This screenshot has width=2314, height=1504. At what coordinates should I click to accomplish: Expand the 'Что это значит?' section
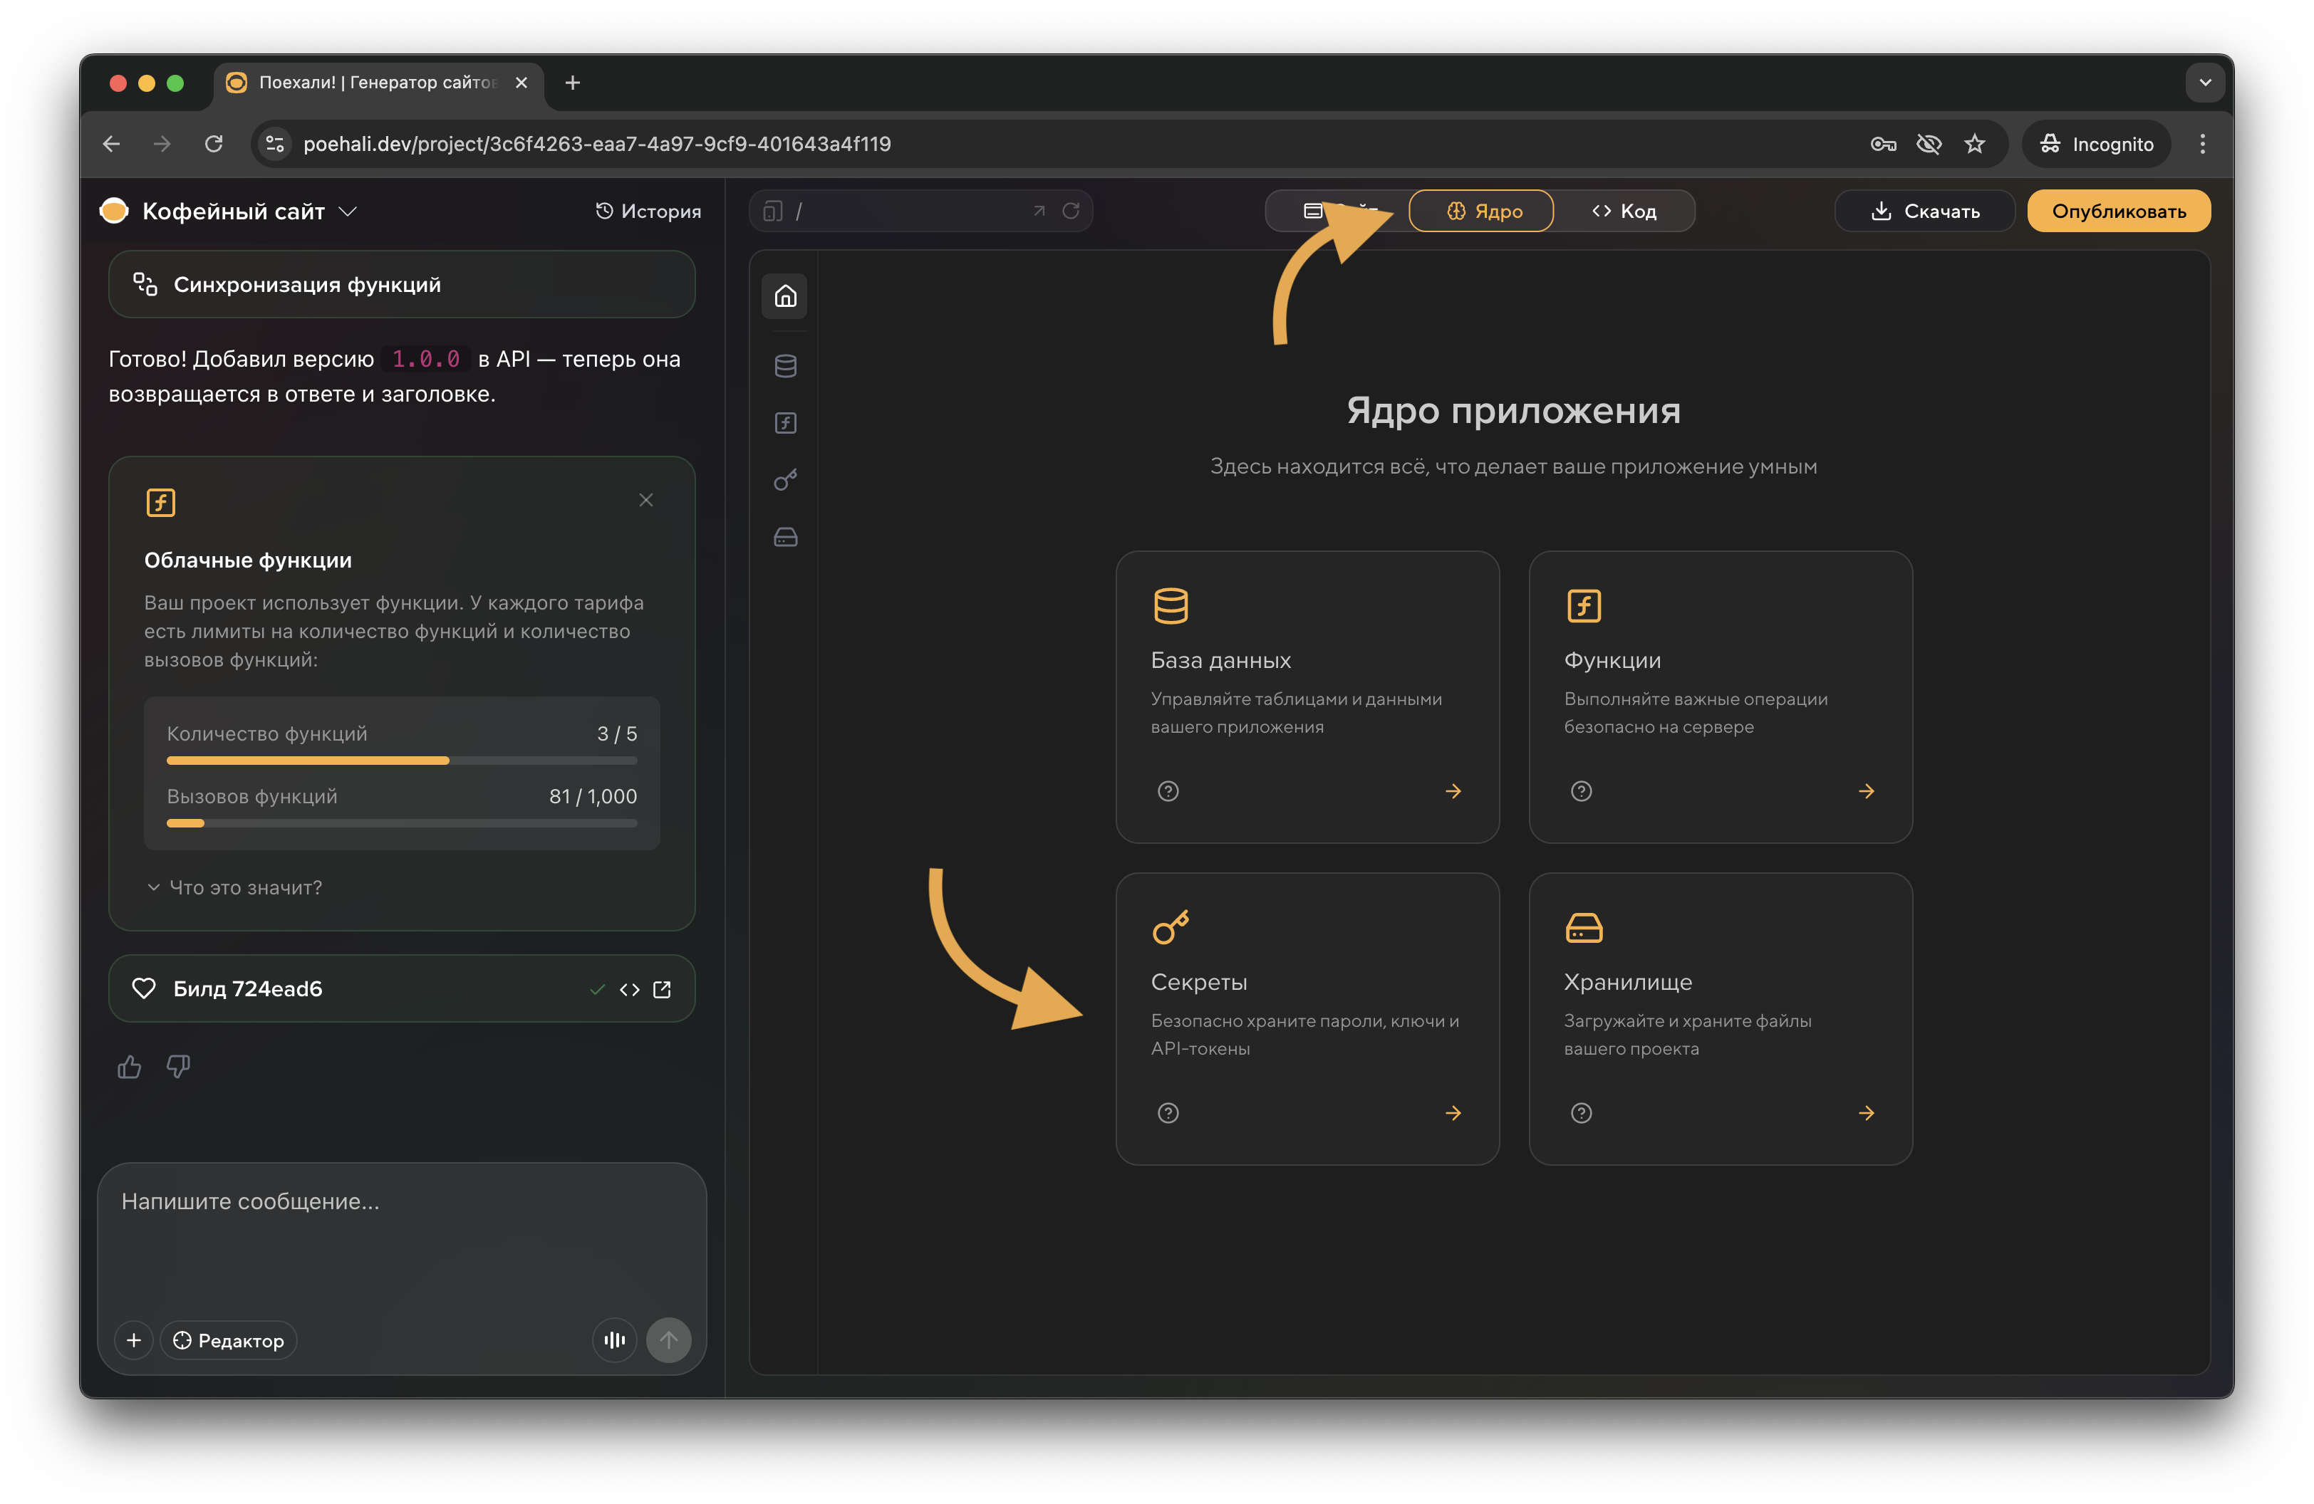tap(234, 887)
